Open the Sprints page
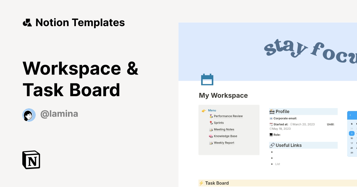The height and width of the screenshot is (187, 357). pyautogui.click(x=219, y=123)
